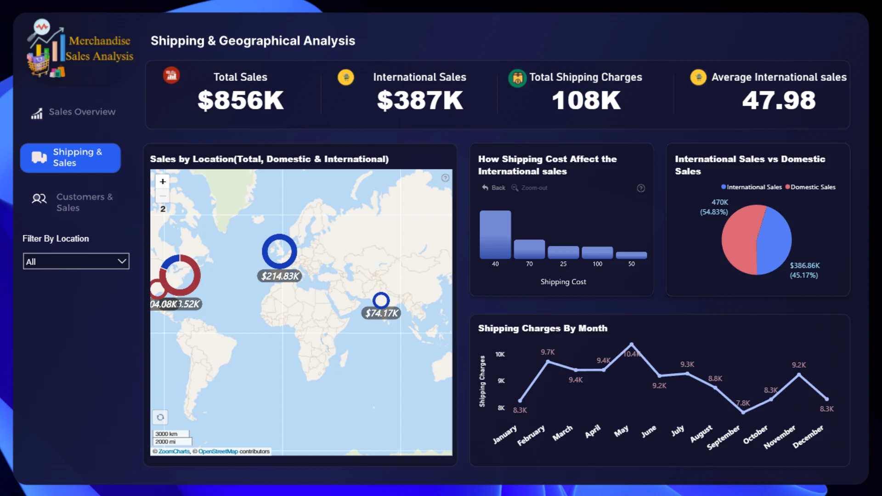Image resolution: width=882 pixels, height=496 pixels.
Task: Click the red Domestic Sales pie slice
Action: (740, 240)
